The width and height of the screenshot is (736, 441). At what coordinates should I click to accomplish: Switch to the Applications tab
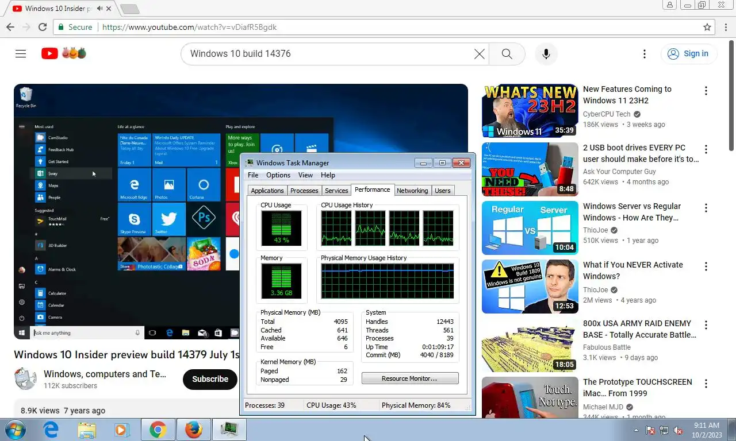(x=267, y=191)
